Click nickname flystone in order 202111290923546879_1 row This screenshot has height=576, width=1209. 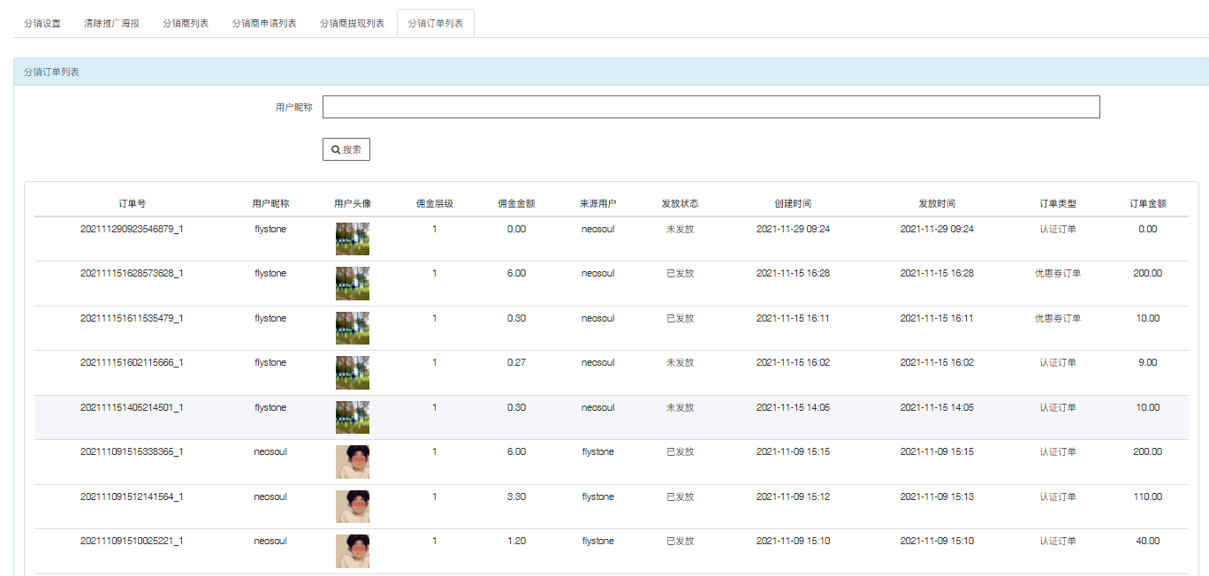(270, 229)
